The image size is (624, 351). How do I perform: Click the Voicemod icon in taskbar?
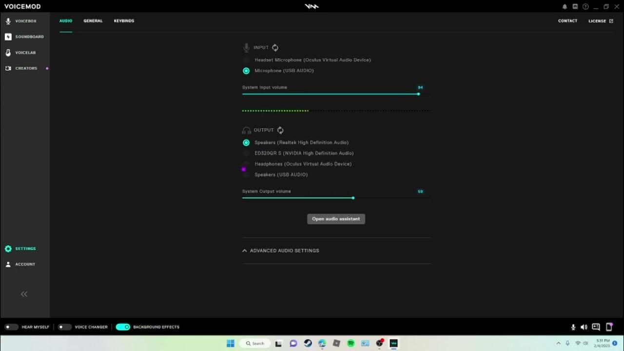point(393,343)
